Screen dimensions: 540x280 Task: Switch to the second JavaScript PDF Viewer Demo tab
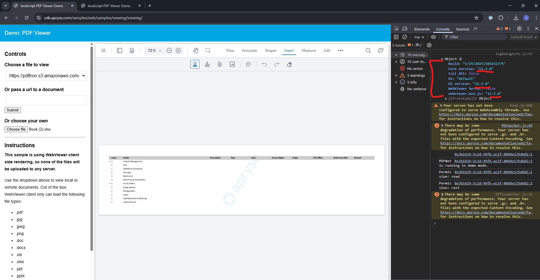109,6
